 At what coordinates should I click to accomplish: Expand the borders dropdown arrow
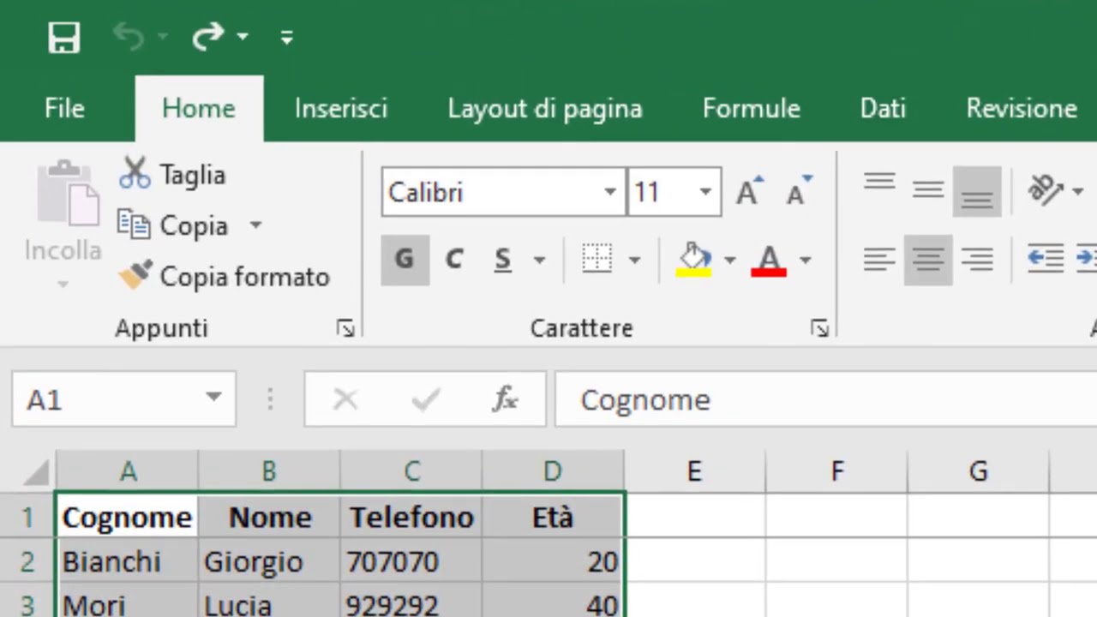click(x=634, y=260)
